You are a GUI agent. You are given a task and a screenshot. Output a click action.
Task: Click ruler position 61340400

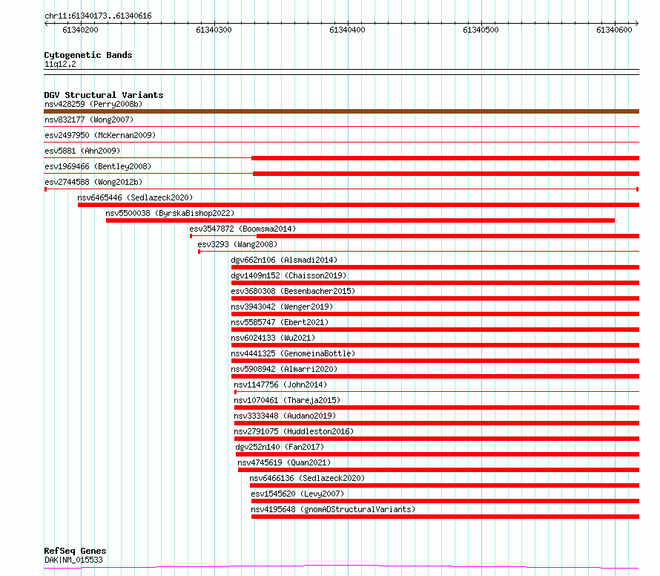coord(347,30)
